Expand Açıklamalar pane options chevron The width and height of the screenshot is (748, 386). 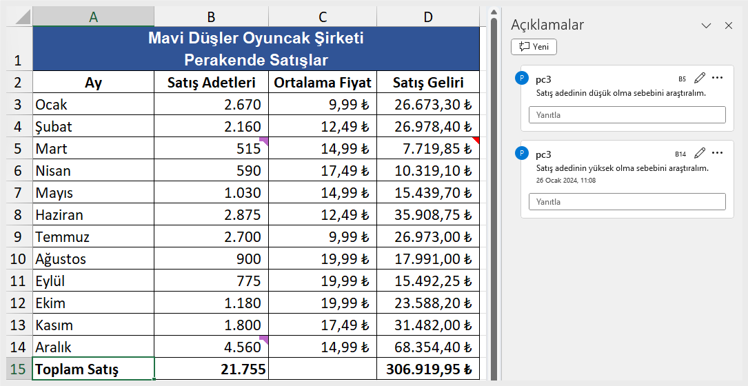(x=707, y=26)
